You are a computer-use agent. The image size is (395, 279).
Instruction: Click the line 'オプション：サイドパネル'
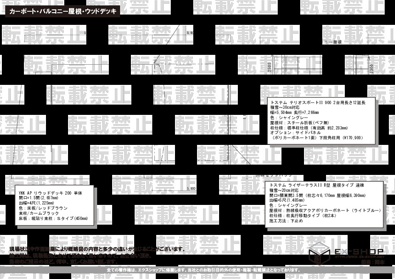[x=296, y=133]
